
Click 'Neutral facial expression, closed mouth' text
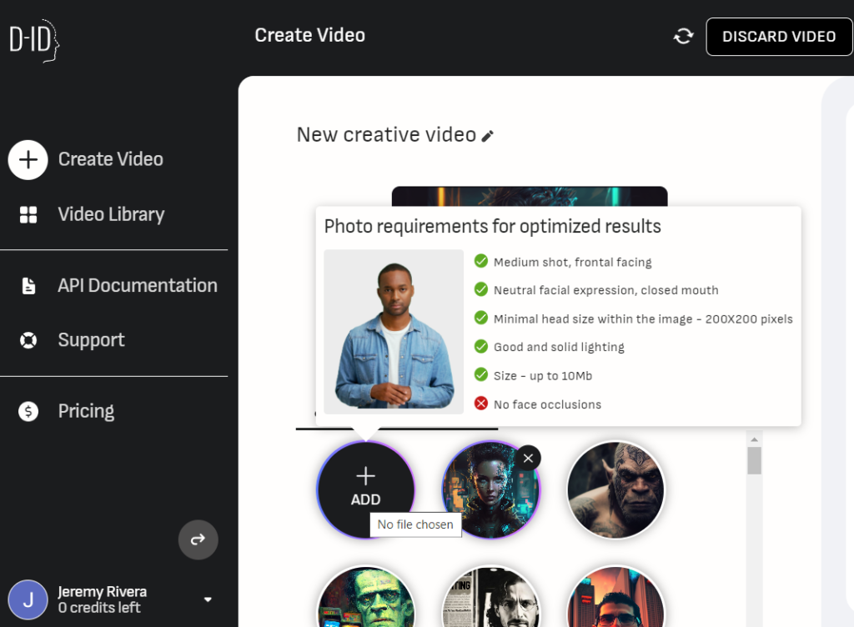coord(605,290)
